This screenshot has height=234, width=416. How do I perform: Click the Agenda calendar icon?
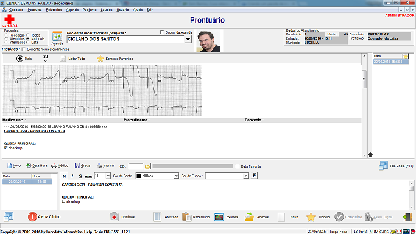pos(57,36)
